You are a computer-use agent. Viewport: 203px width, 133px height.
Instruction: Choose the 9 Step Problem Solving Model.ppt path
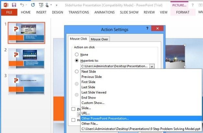point(141,129)
